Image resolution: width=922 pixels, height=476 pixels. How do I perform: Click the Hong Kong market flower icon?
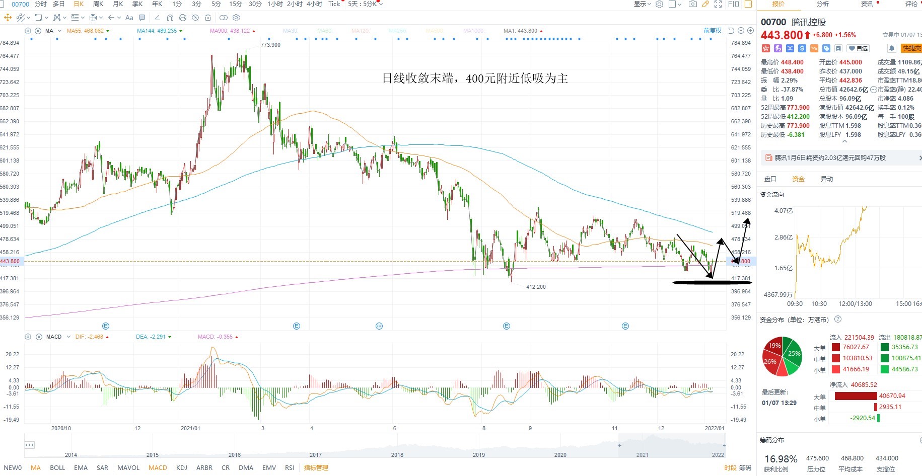click(766, 48)
